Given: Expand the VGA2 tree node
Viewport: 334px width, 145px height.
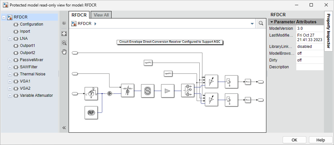Looking at the screenshot, I should click(x=9, y=88).
